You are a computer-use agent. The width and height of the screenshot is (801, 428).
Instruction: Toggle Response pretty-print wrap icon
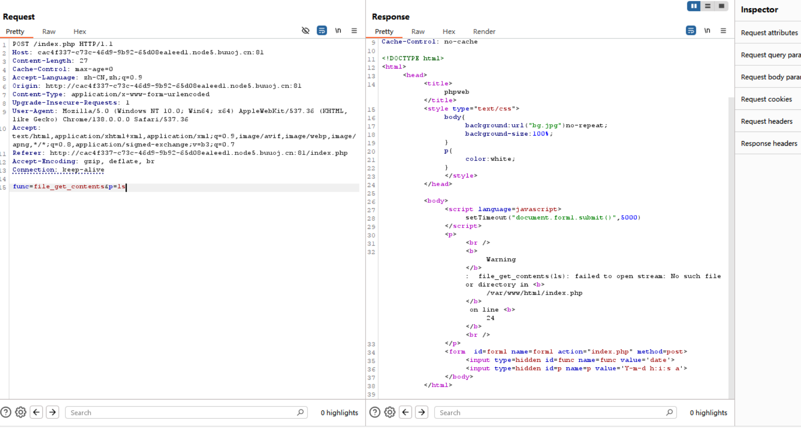click(x=691, y=31)
